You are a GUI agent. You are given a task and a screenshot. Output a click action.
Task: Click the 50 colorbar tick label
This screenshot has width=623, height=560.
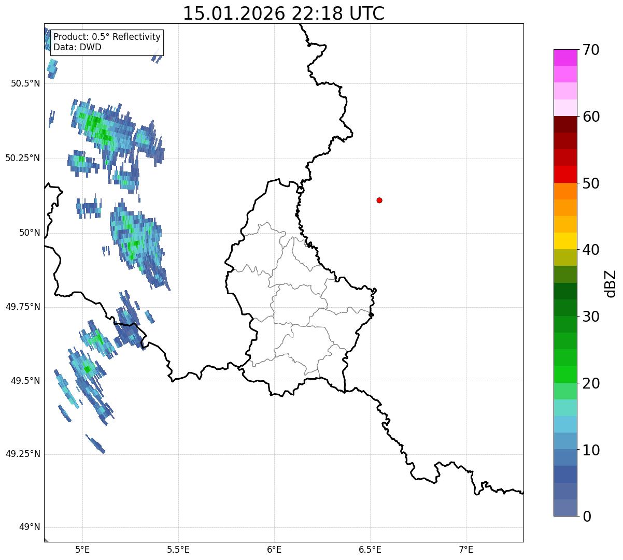click(x=591, y=183)
